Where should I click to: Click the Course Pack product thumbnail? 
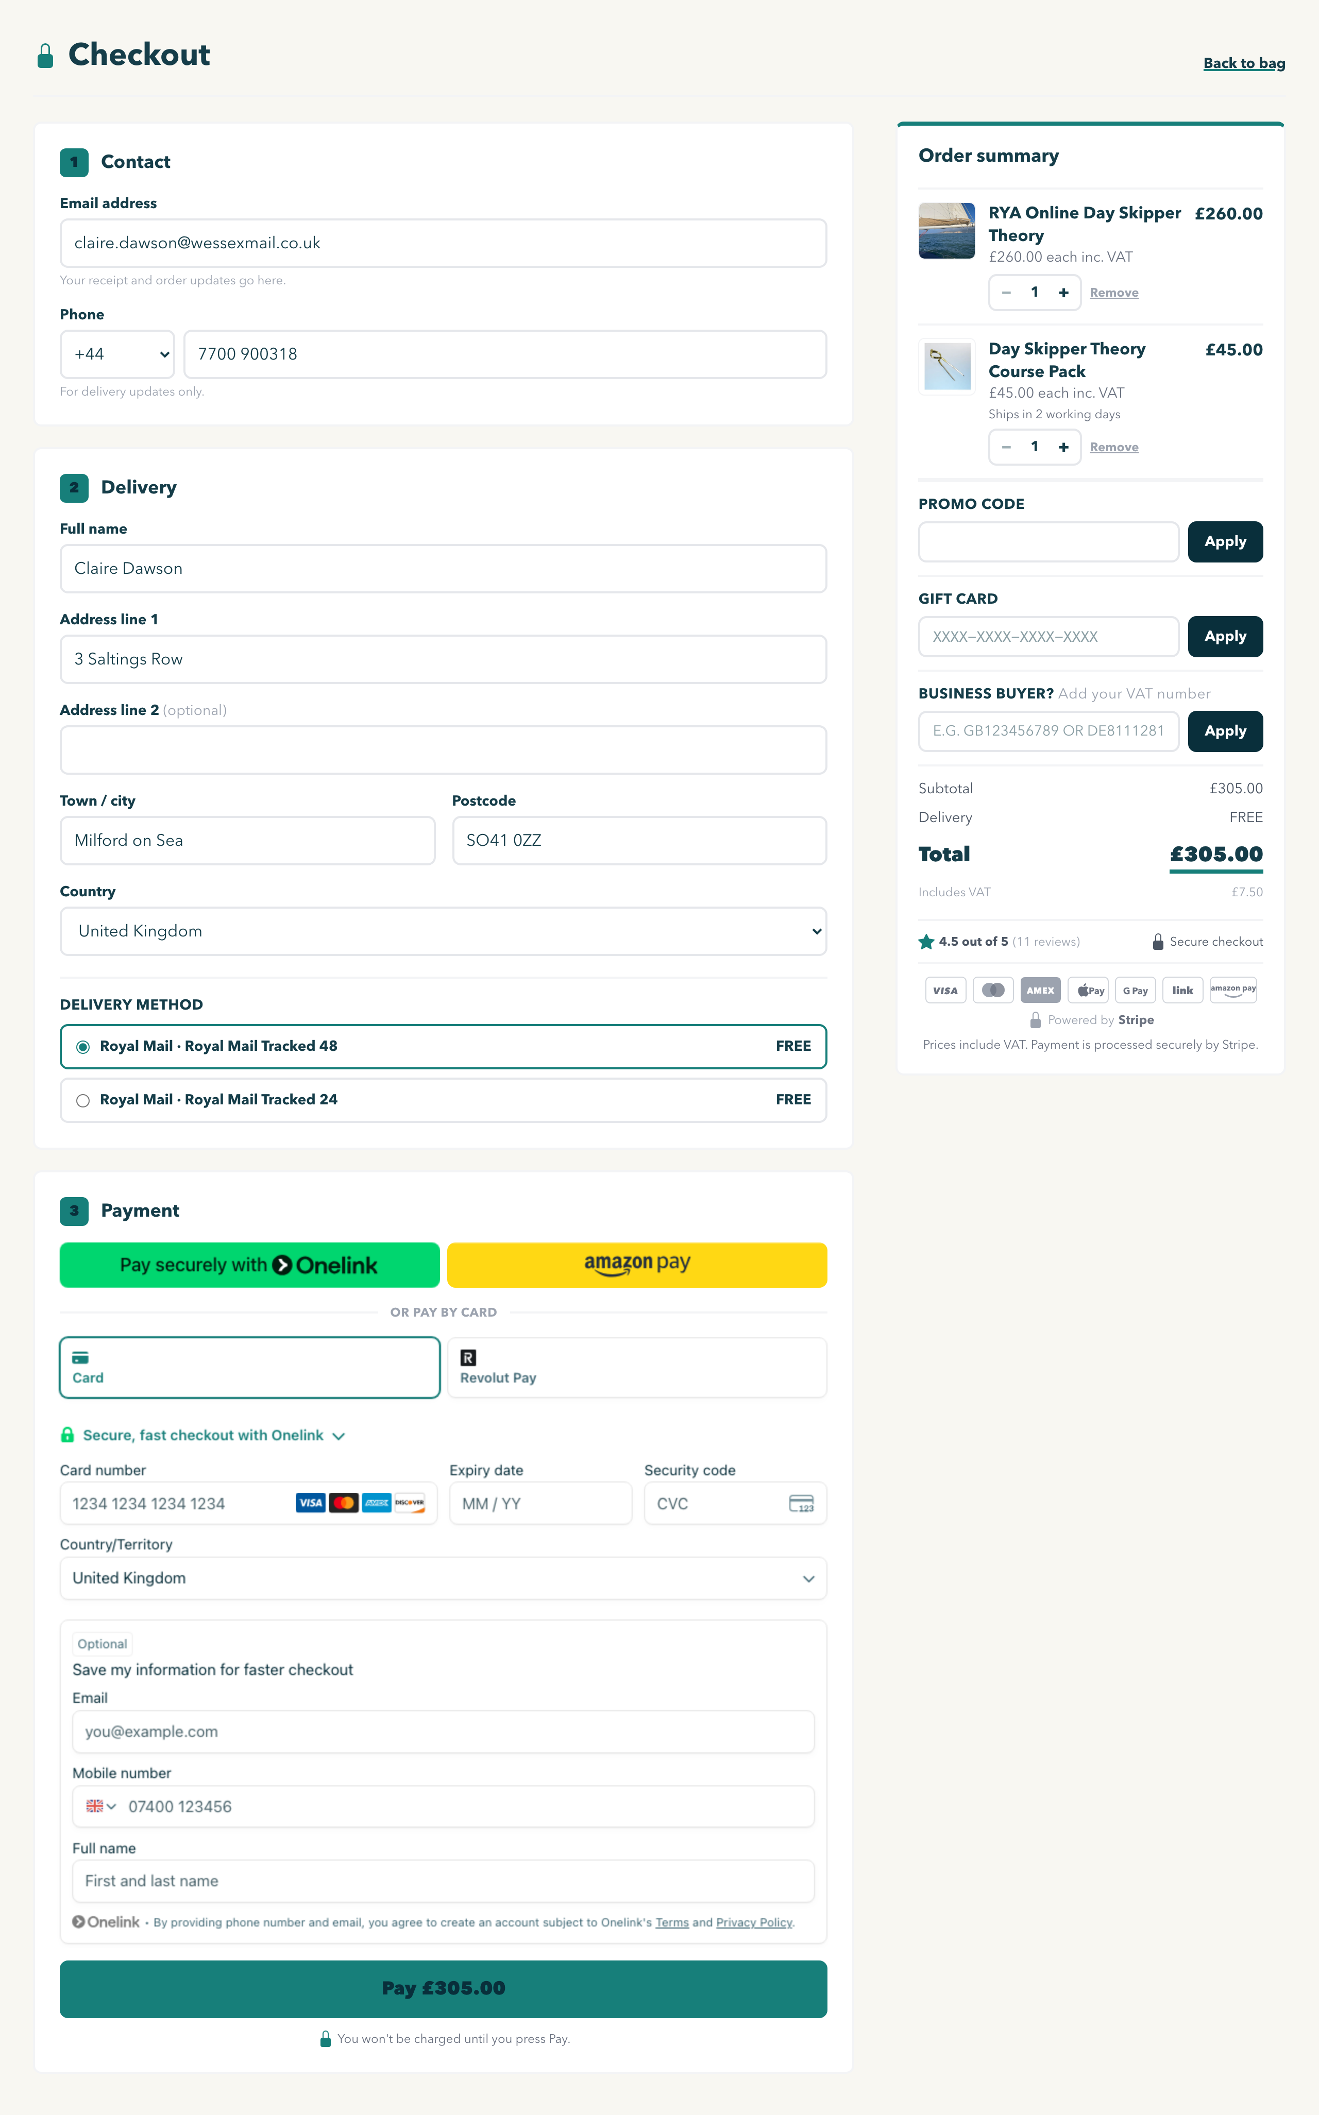[x=946, y=366]
